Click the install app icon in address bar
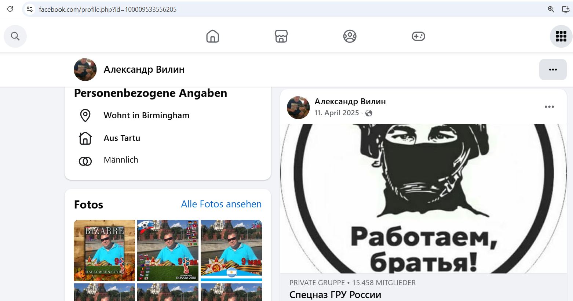 click(x=565, y=9)
